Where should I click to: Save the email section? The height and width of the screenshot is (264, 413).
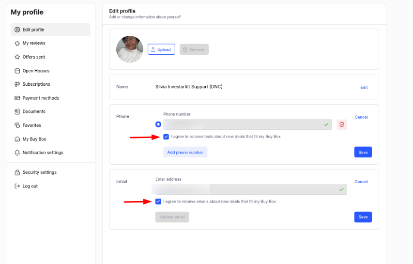tap(363, 217)
